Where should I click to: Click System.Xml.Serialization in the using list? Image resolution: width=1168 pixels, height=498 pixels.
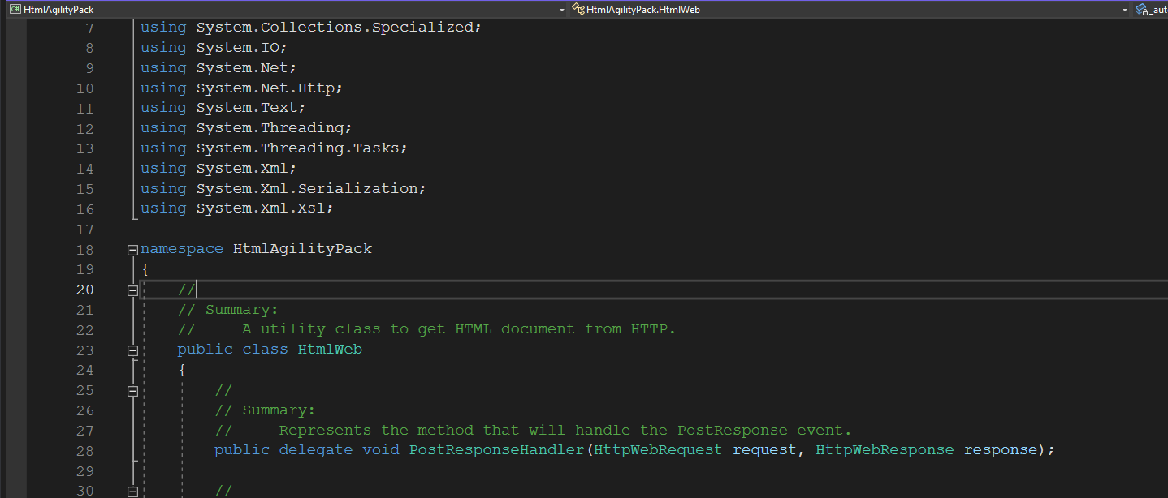tap(307, 189)
